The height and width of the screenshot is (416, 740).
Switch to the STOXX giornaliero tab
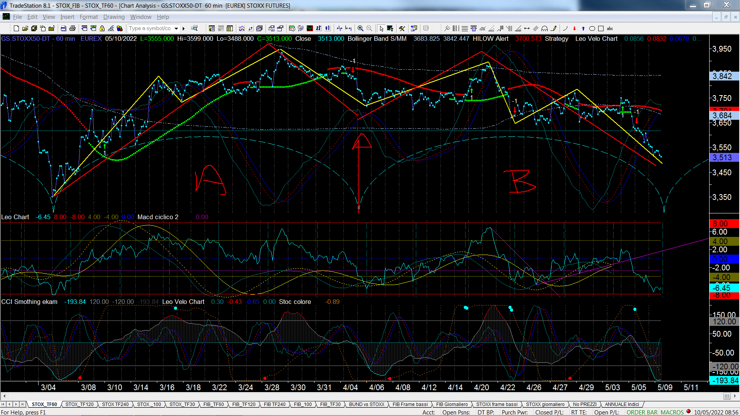tap(545, 404)
